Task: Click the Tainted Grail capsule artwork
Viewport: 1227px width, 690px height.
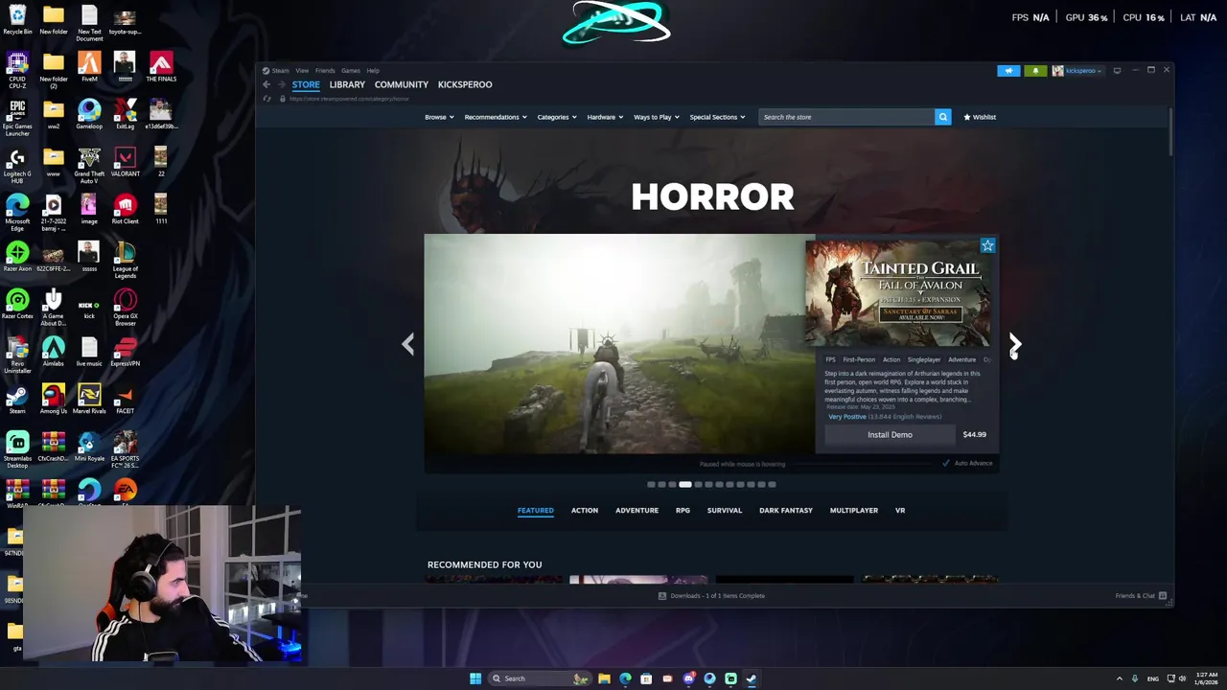Action: (x=898, y=293)
